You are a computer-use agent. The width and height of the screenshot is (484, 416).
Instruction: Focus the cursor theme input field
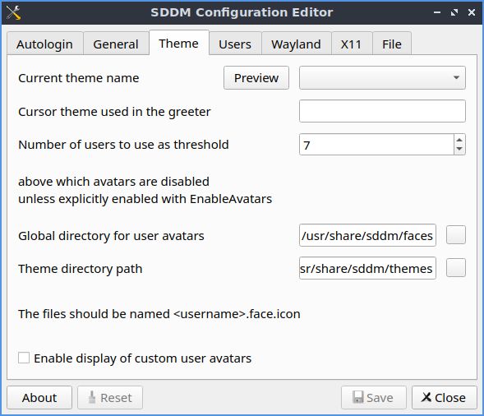(x=382, y=111)
